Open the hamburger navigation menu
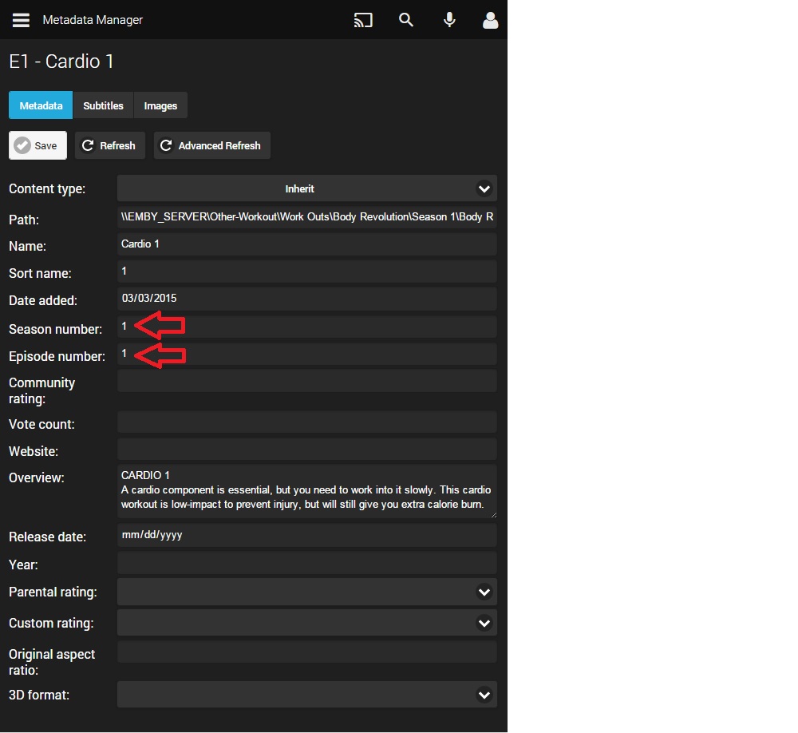Image resolution: width=798 pixels, height=733 pixels. pyautogui.click(x=21, y=20)
